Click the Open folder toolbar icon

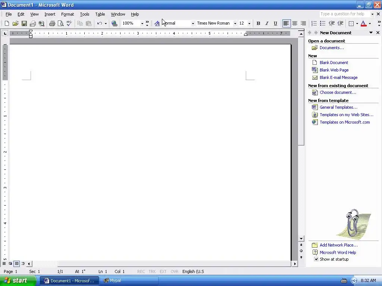tap(15, 23)
